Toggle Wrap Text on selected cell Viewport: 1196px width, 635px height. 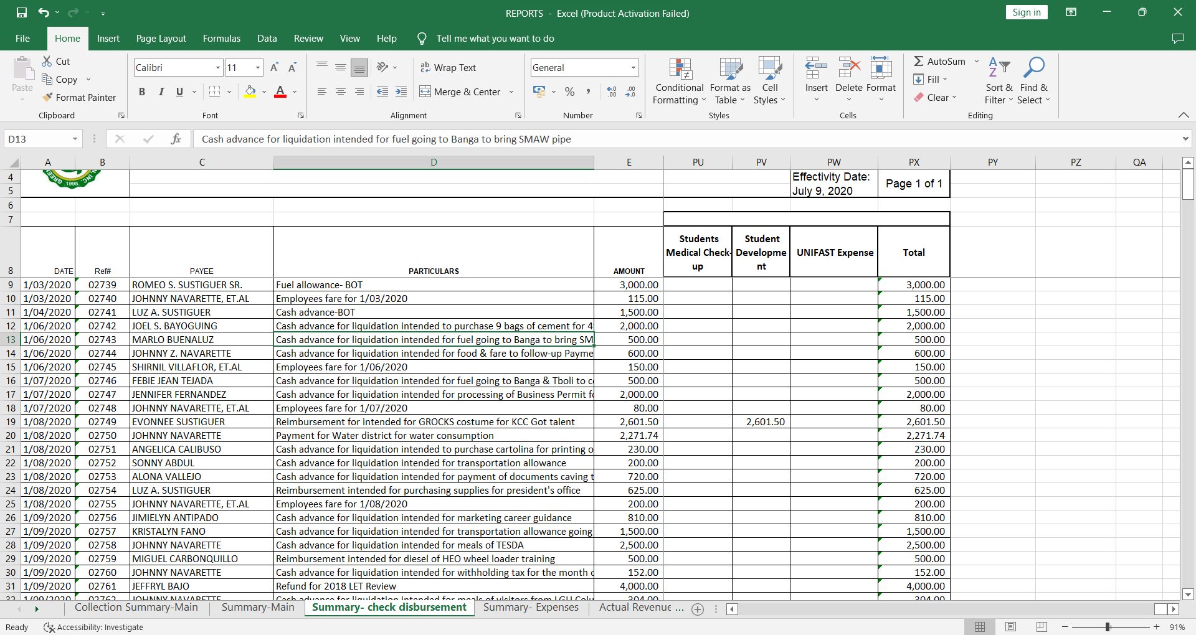448,67
